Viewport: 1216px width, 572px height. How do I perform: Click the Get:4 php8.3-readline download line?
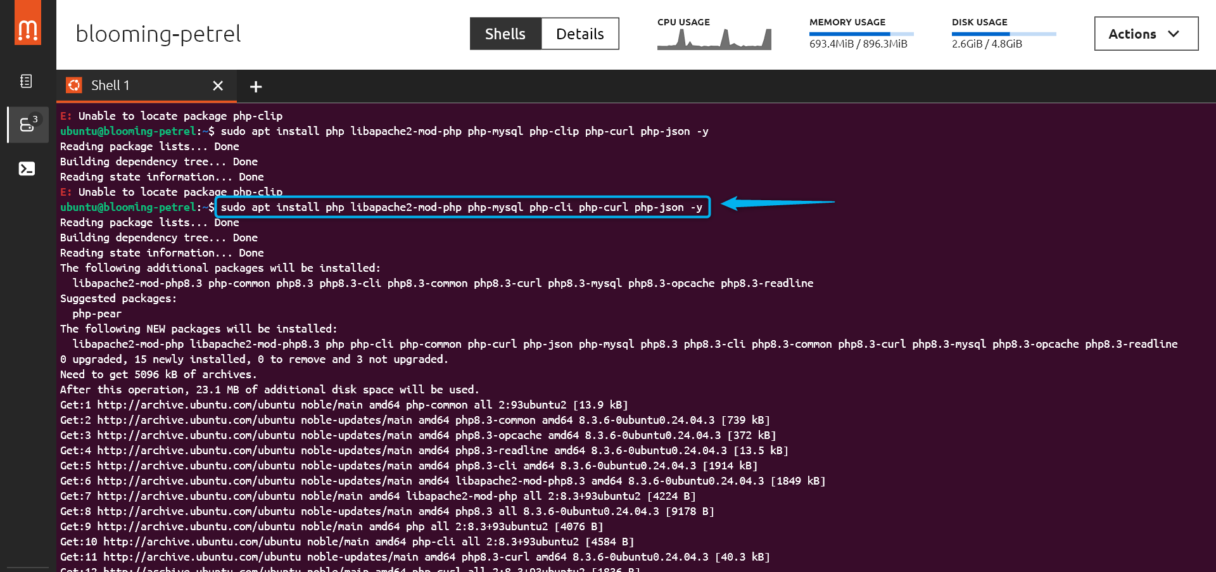[x=424, y=450]
